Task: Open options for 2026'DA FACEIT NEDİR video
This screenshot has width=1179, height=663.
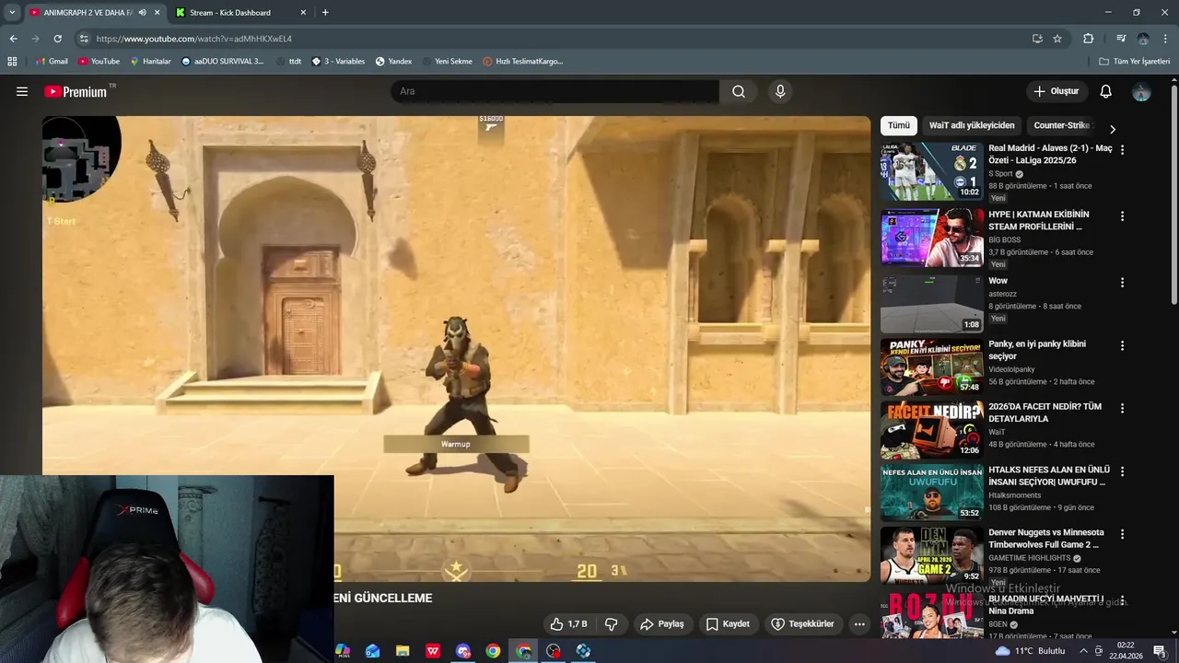Action: click(x=1122, y=408)
